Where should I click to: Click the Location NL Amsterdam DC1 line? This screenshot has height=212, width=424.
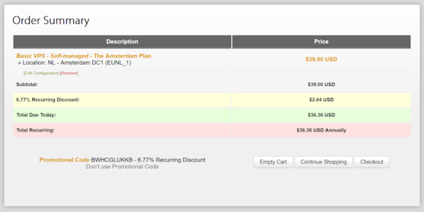(x=74, y=62)
